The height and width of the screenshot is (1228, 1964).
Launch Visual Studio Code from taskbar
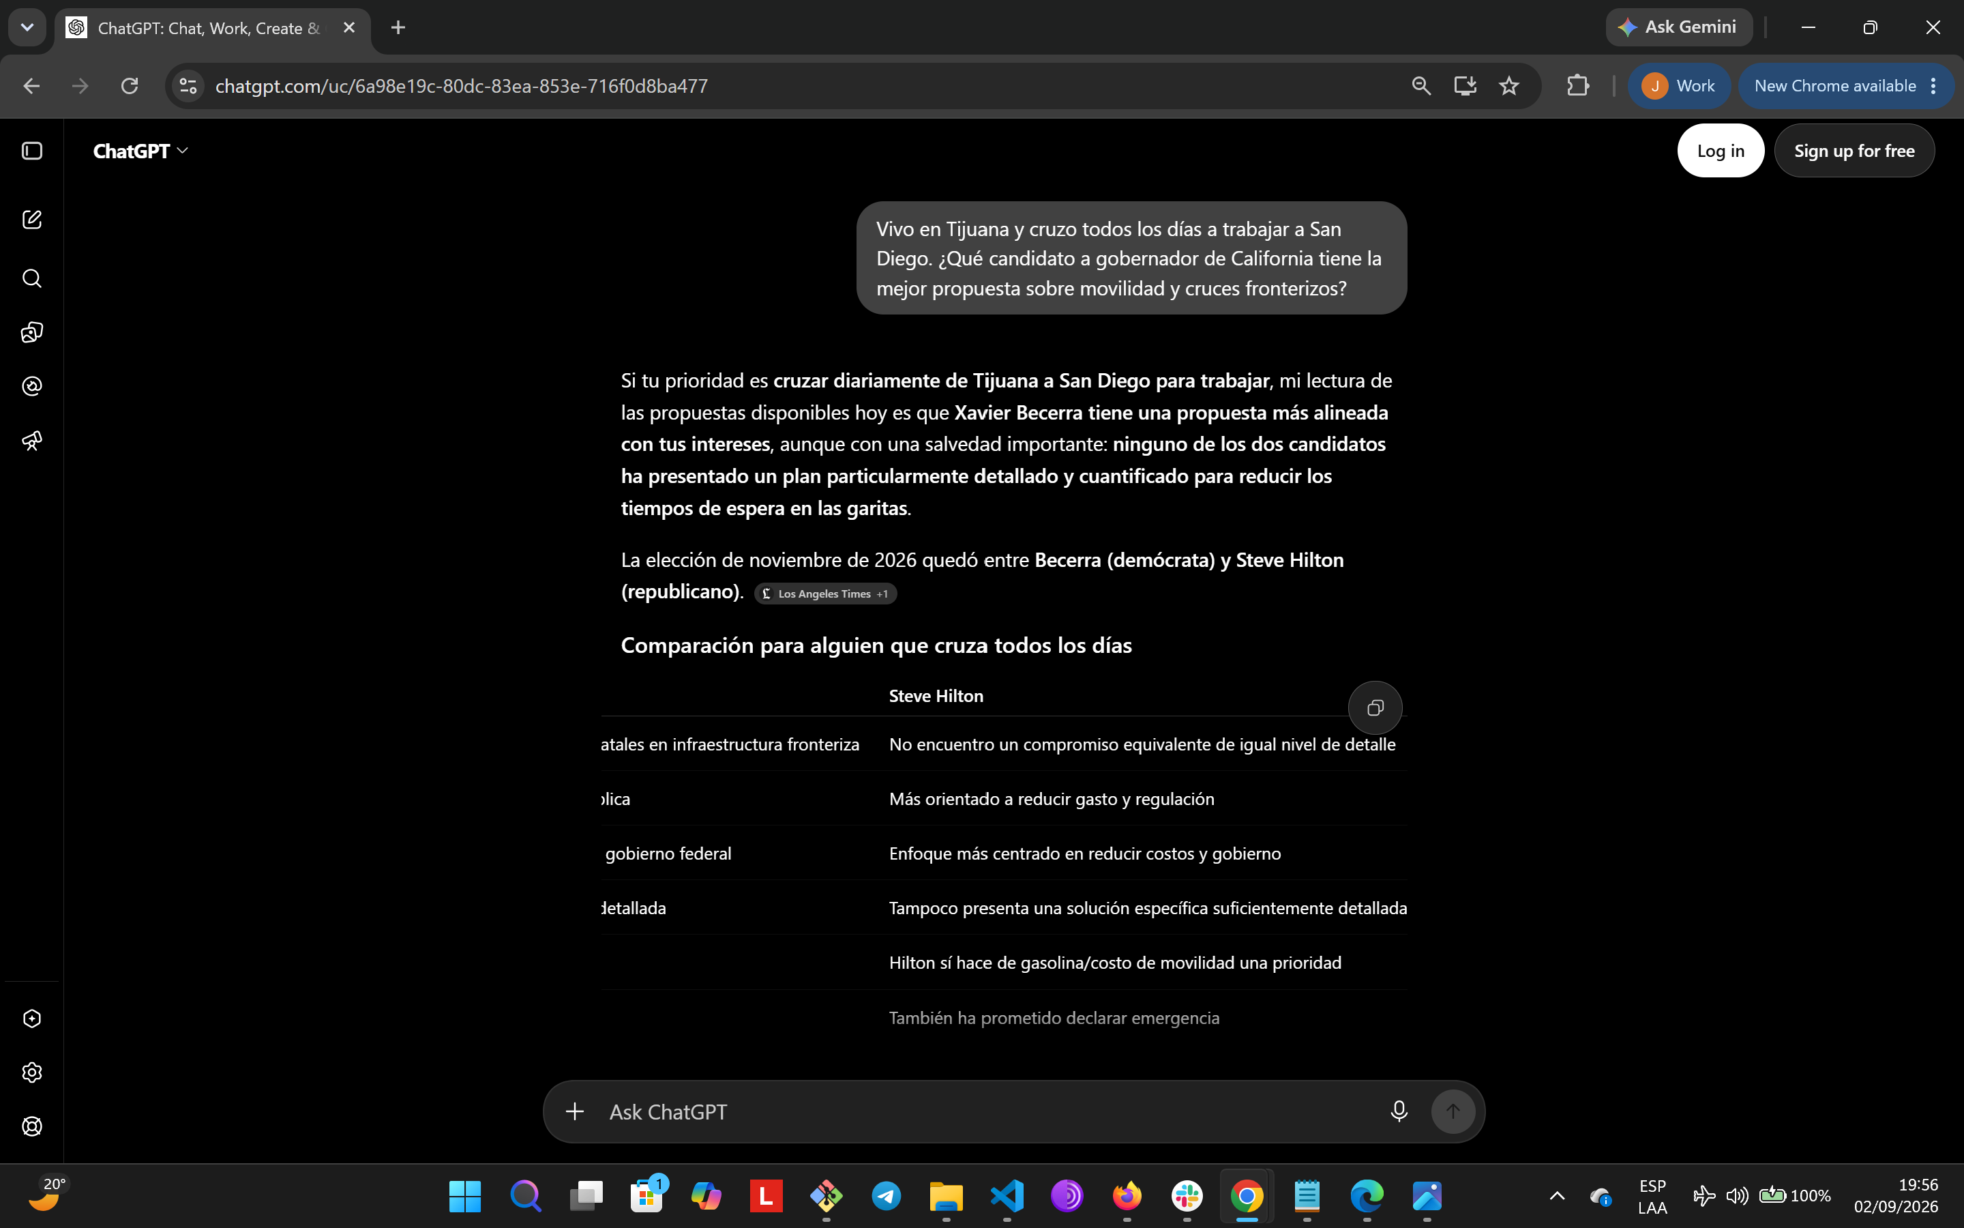point(1007,1195)
